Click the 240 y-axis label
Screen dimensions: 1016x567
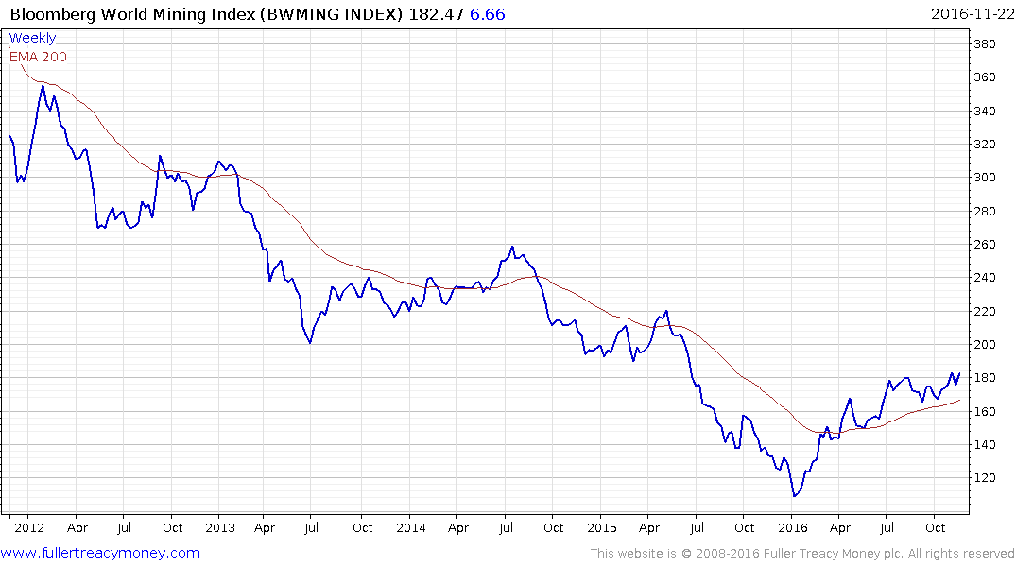coord(985,277)
